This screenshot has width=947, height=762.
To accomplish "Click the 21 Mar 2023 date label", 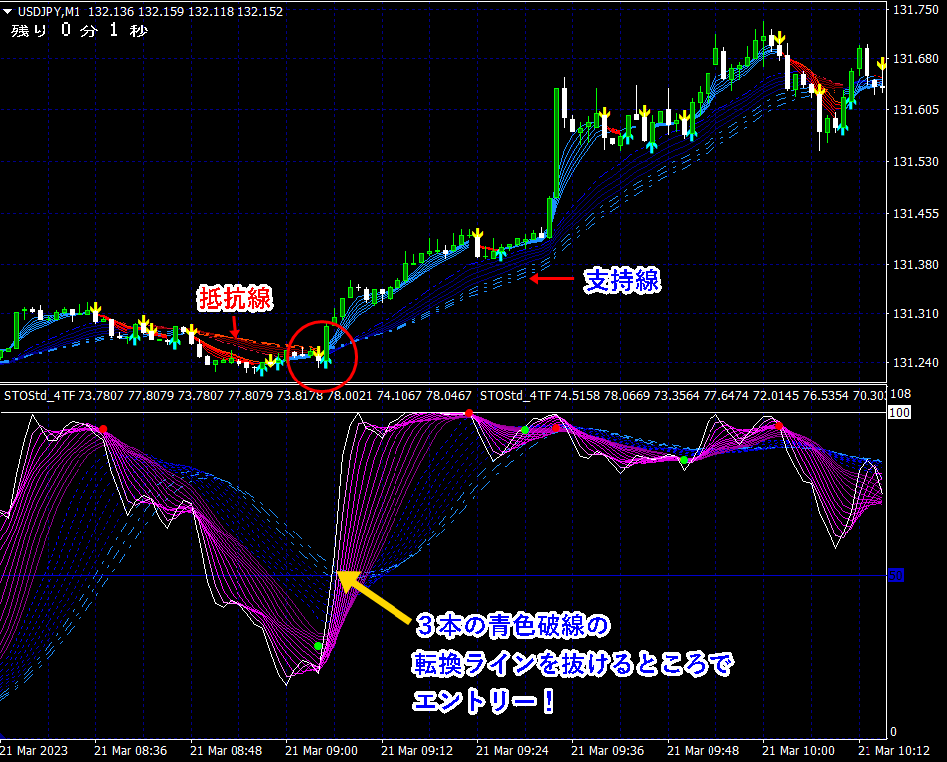I will pyautogui.click(x=34, y=750).
